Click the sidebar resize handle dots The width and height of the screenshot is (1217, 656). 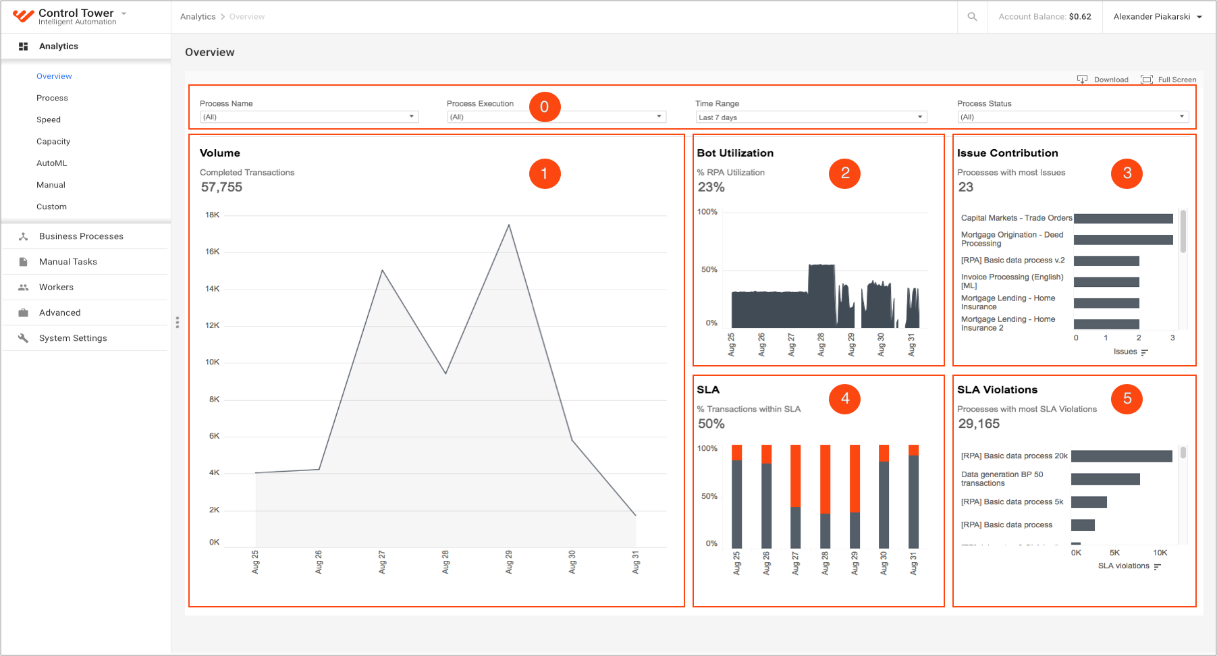[178, 323]
